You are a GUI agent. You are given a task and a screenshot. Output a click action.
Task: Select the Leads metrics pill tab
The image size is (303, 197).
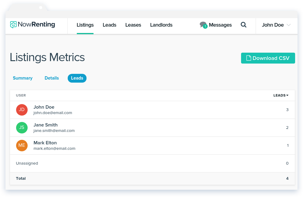tap(77, 78)
